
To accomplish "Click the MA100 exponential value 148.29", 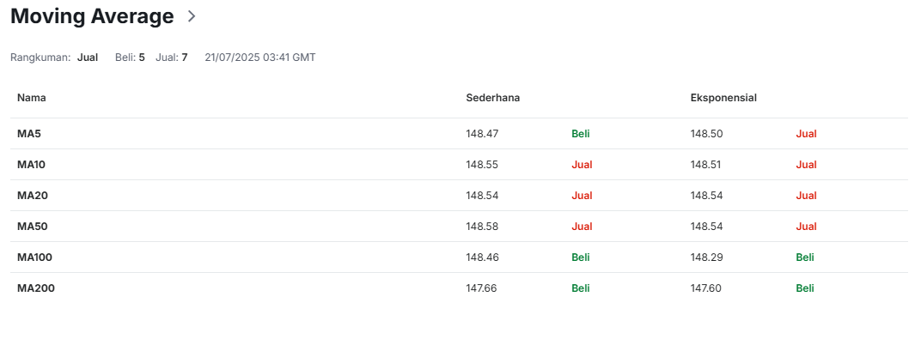I will click(706, 257).
